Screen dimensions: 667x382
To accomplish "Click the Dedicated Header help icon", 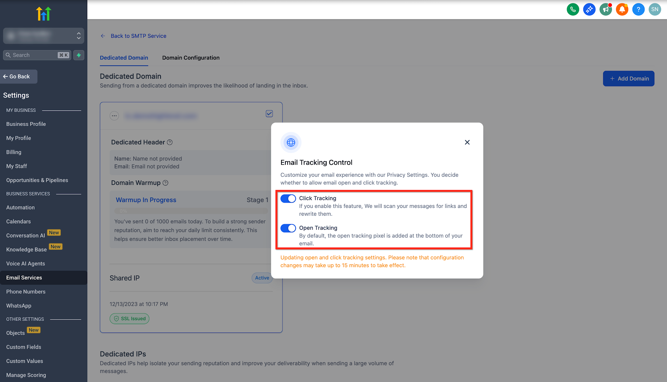I will [170, 142].
